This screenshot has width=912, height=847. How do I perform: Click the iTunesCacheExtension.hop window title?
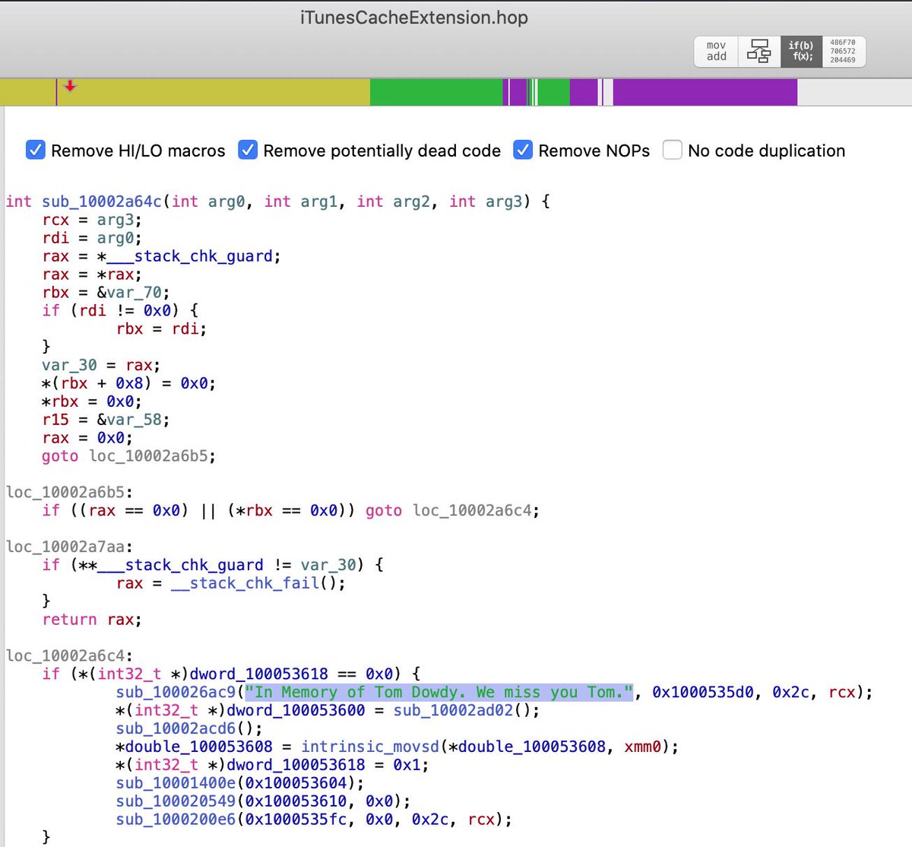(x=414, y=17)
